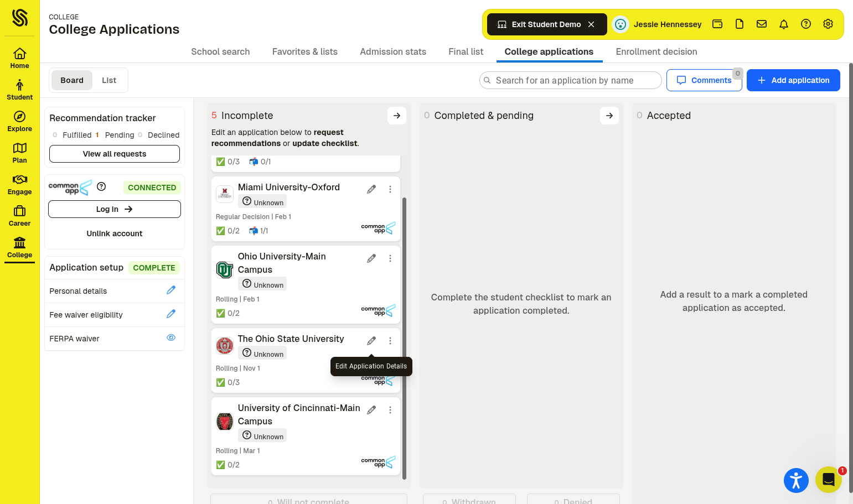Open the Admission stats tab
The image size is (853, 504).
click(393, 51)
